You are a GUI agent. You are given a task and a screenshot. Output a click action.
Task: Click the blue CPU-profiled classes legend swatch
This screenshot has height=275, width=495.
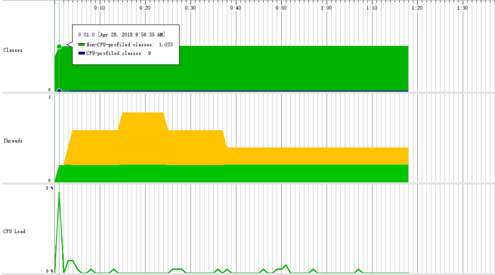(x=82, y=53)
